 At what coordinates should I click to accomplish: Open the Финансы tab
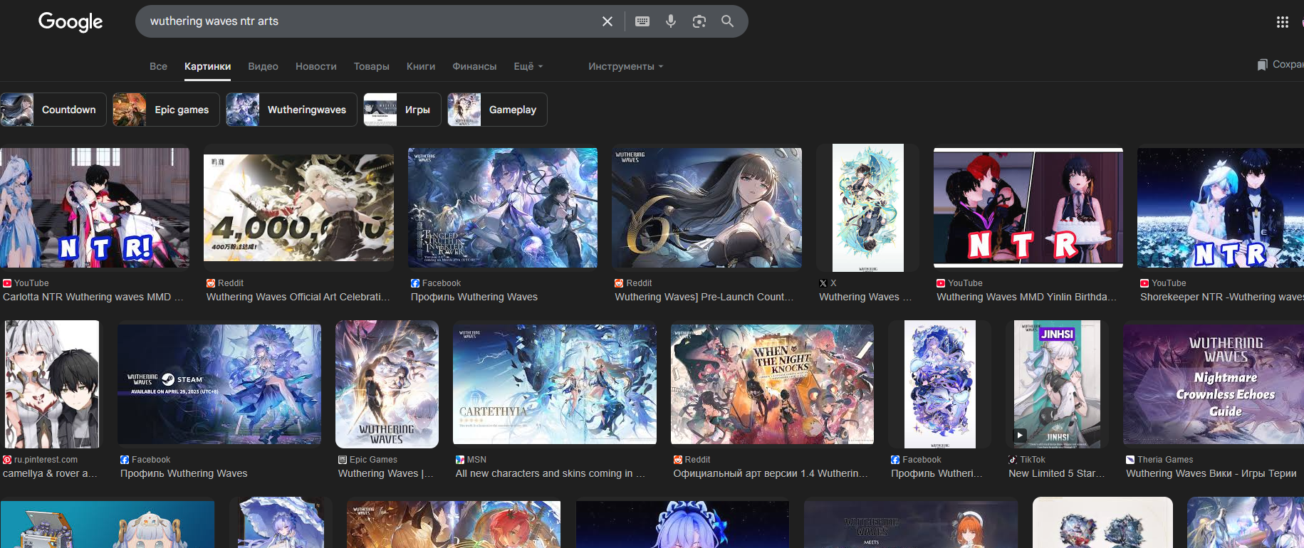click(474, 66)
